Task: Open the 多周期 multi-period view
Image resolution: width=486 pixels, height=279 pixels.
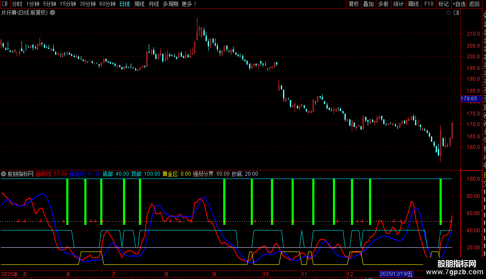Action: pyautogui.click(x=170, y=4)
